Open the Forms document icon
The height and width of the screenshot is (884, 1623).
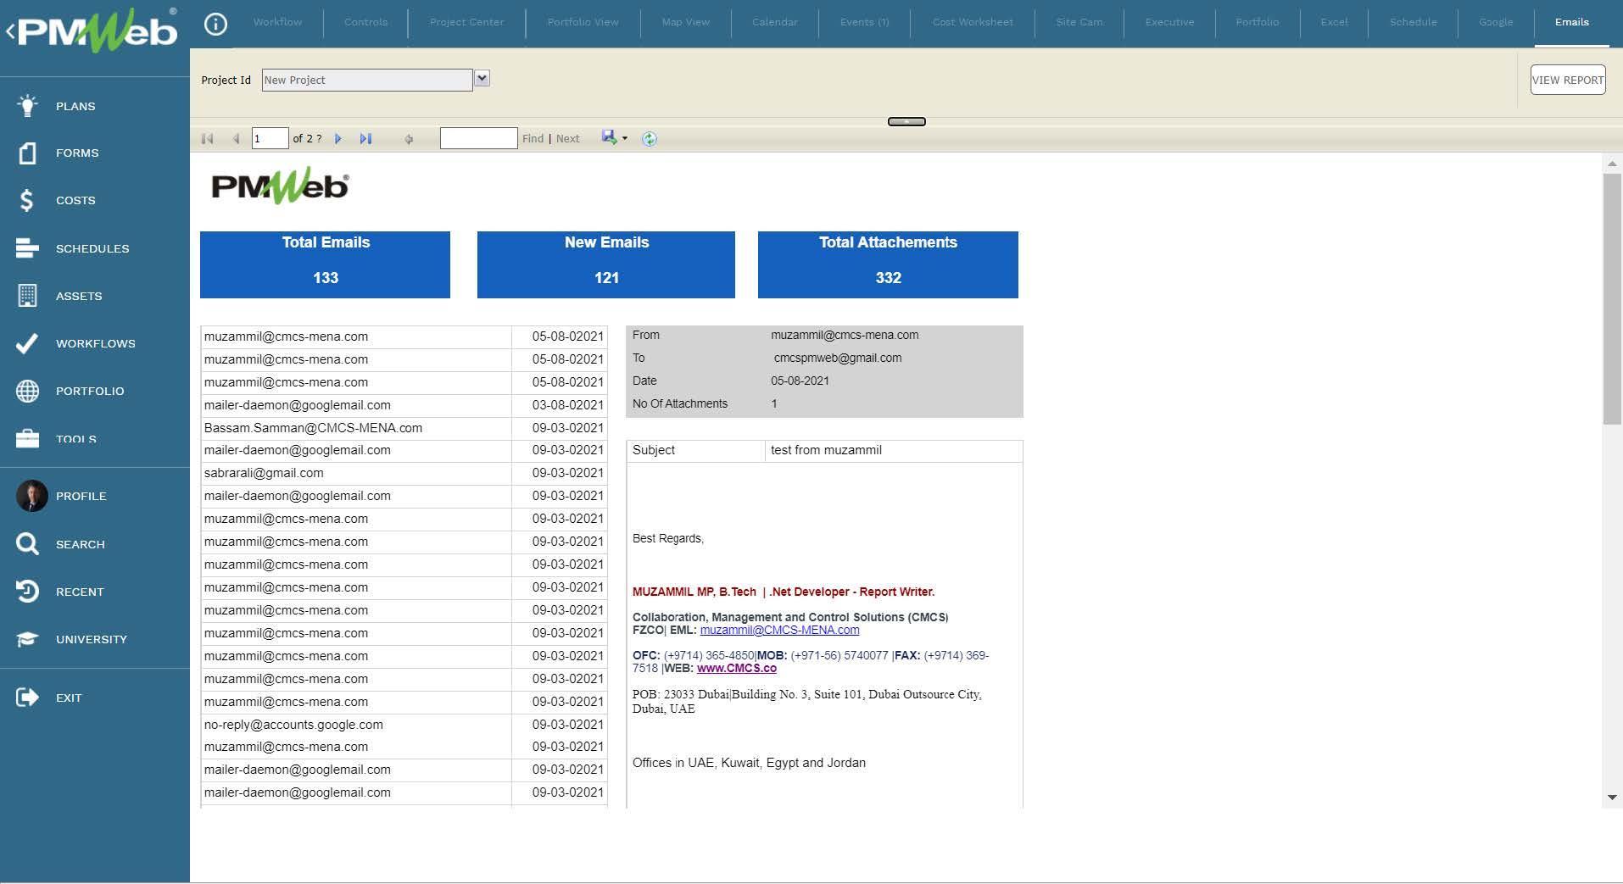[x=27, y=153]
